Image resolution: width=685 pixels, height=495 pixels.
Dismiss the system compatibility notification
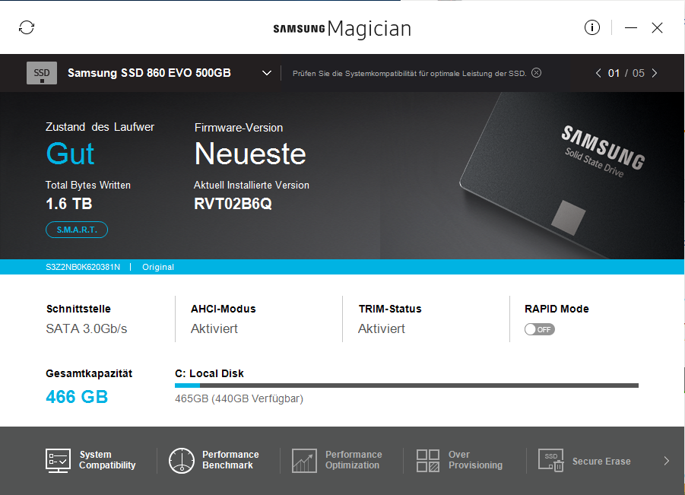click(x=537, y=73)
